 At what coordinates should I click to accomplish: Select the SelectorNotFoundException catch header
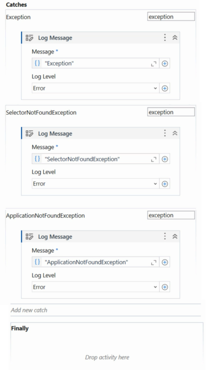point(41,113)
